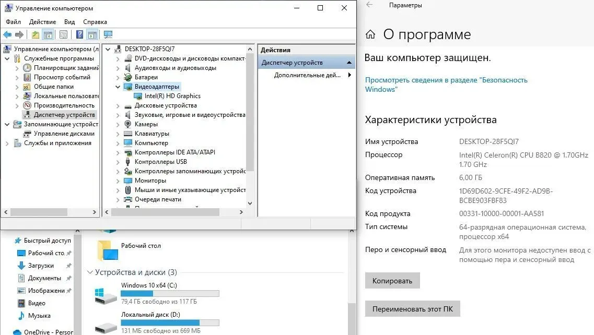Image resolution: width=594 pixels, height=335 pixels.
Task: Expand the Контроллеры USB node
Action: coord(118,162)
